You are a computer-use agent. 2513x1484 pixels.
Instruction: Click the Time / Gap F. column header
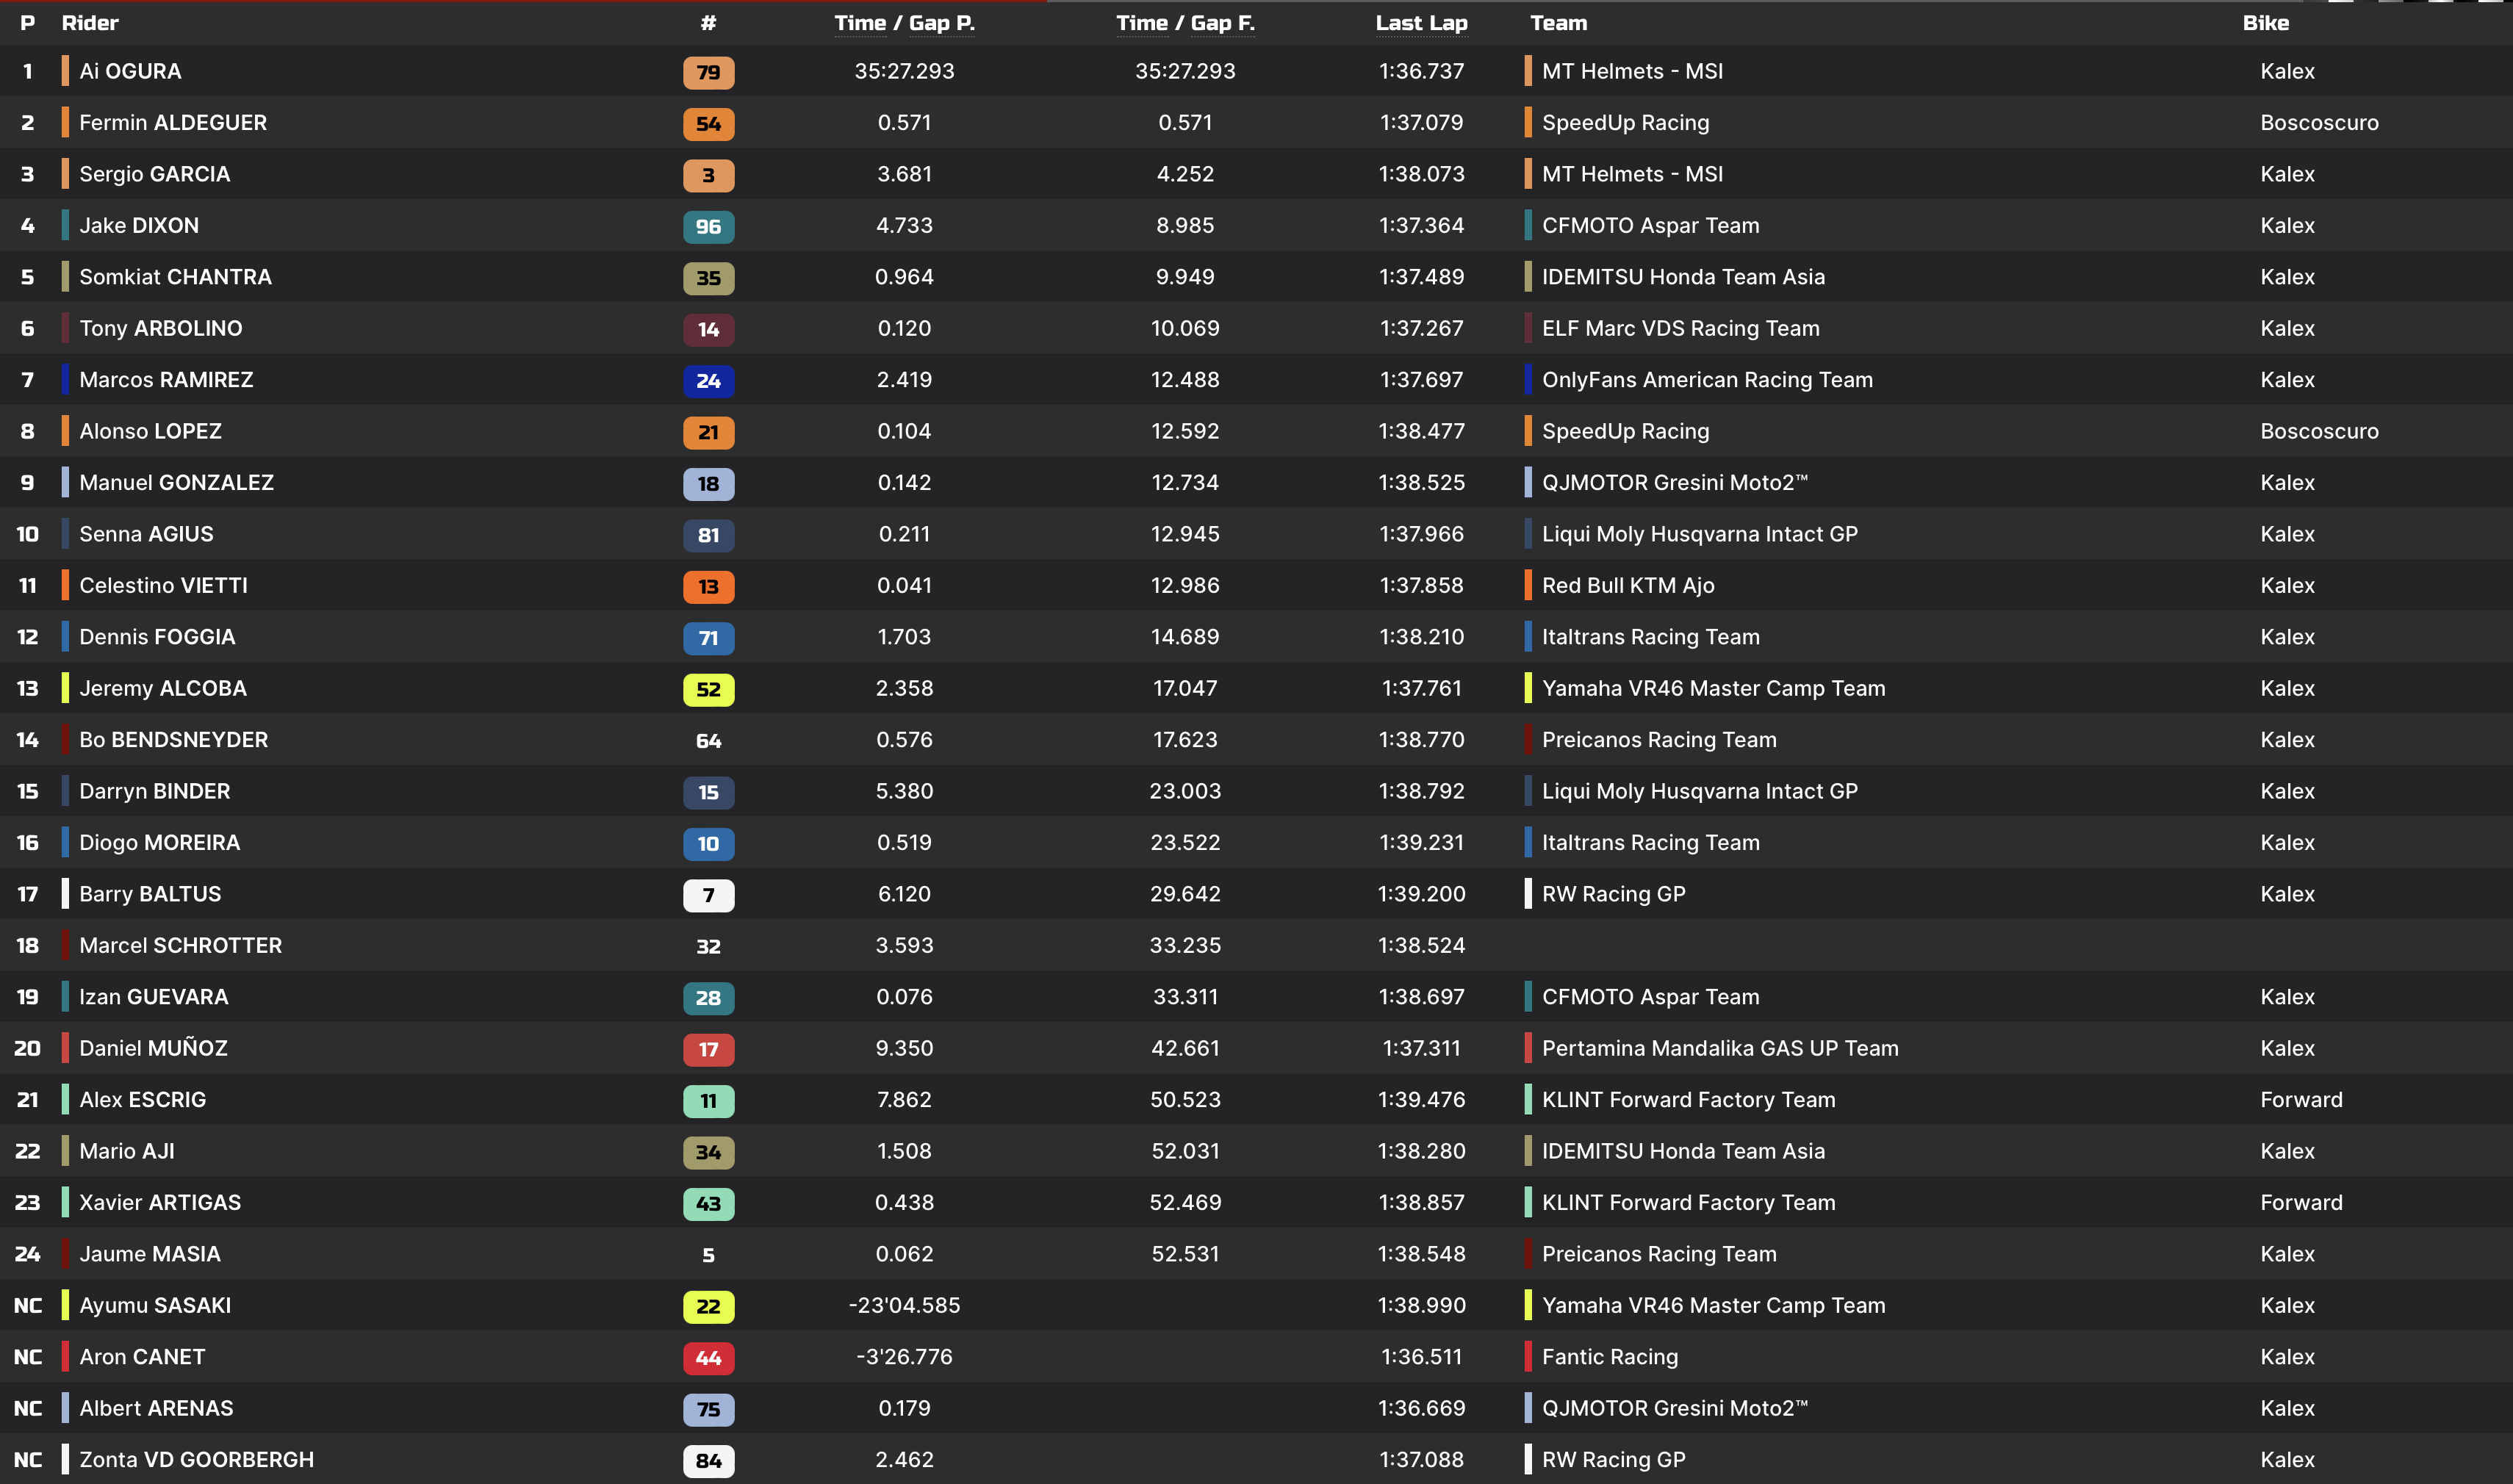pos(1185,23)
